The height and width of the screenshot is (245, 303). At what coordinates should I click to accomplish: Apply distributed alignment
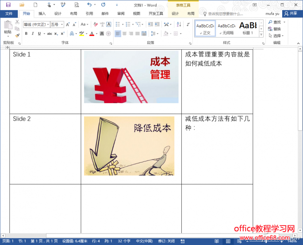click(144, 34)
